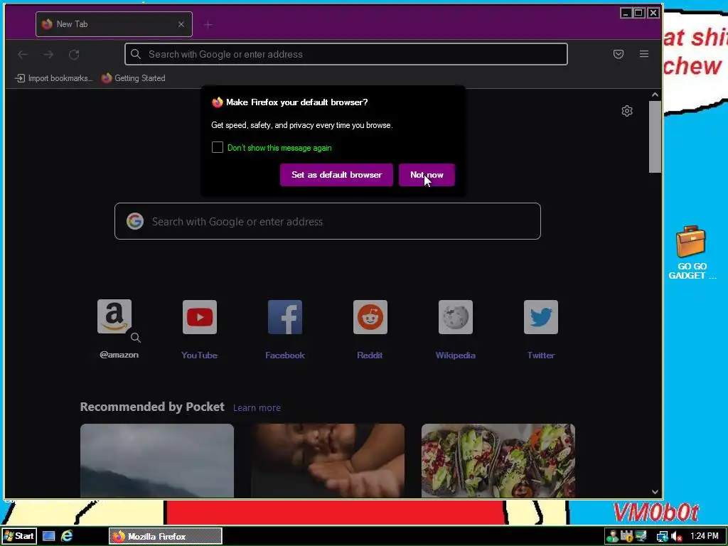
Task: Click the Google logo in search box
Action: 134,222
